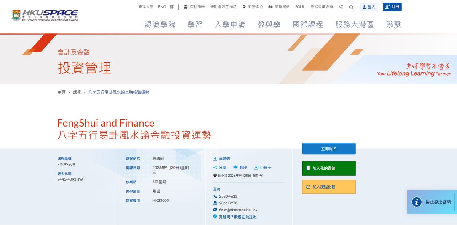Click the 會計及金融 category heading

(74, 52)
